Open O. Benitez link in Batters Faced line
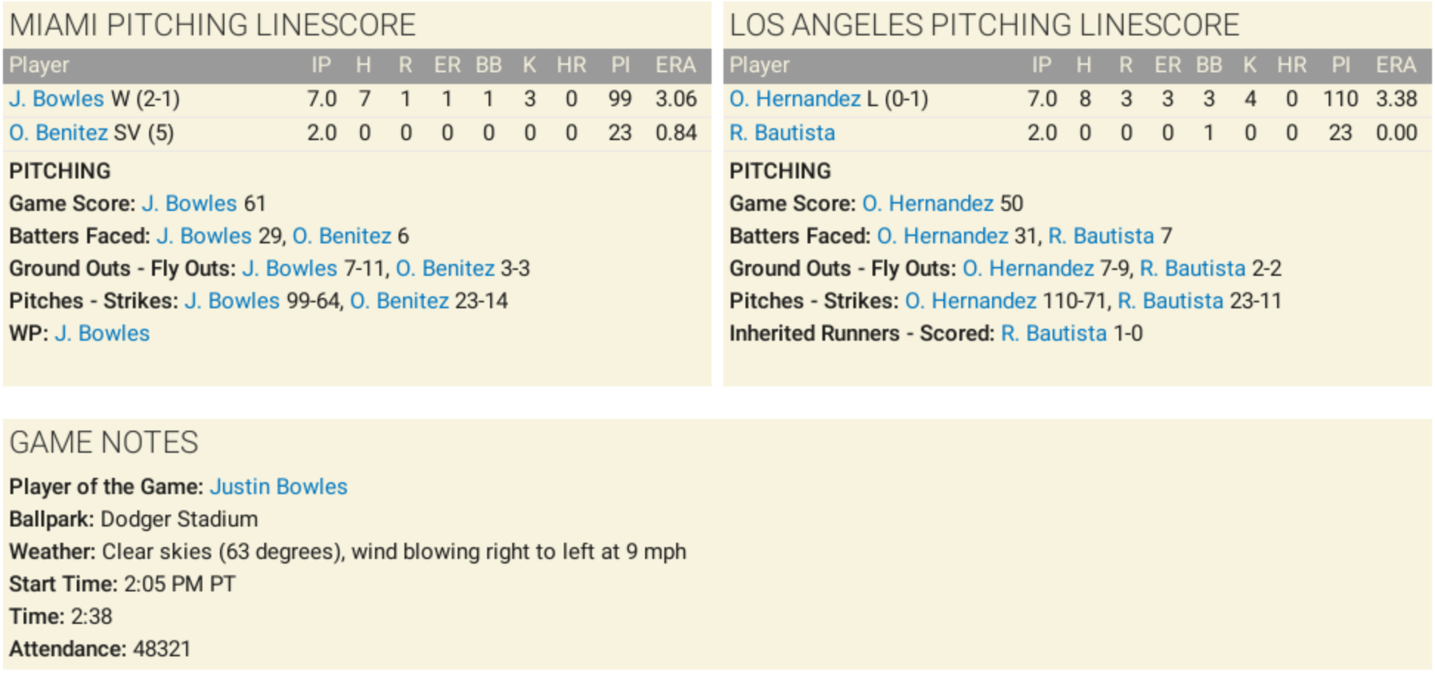This screenshot has height=674, width=1435. tap(342, 236)
